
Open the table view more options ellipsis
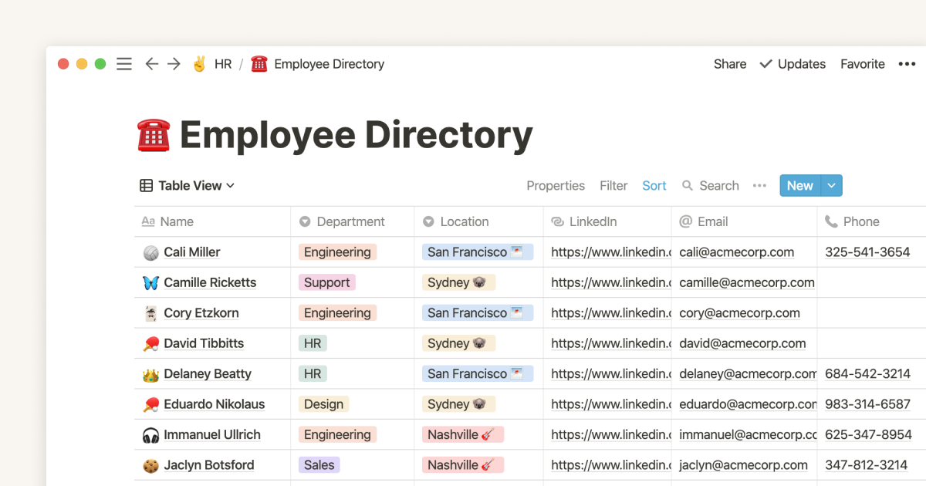pos(759,186)
